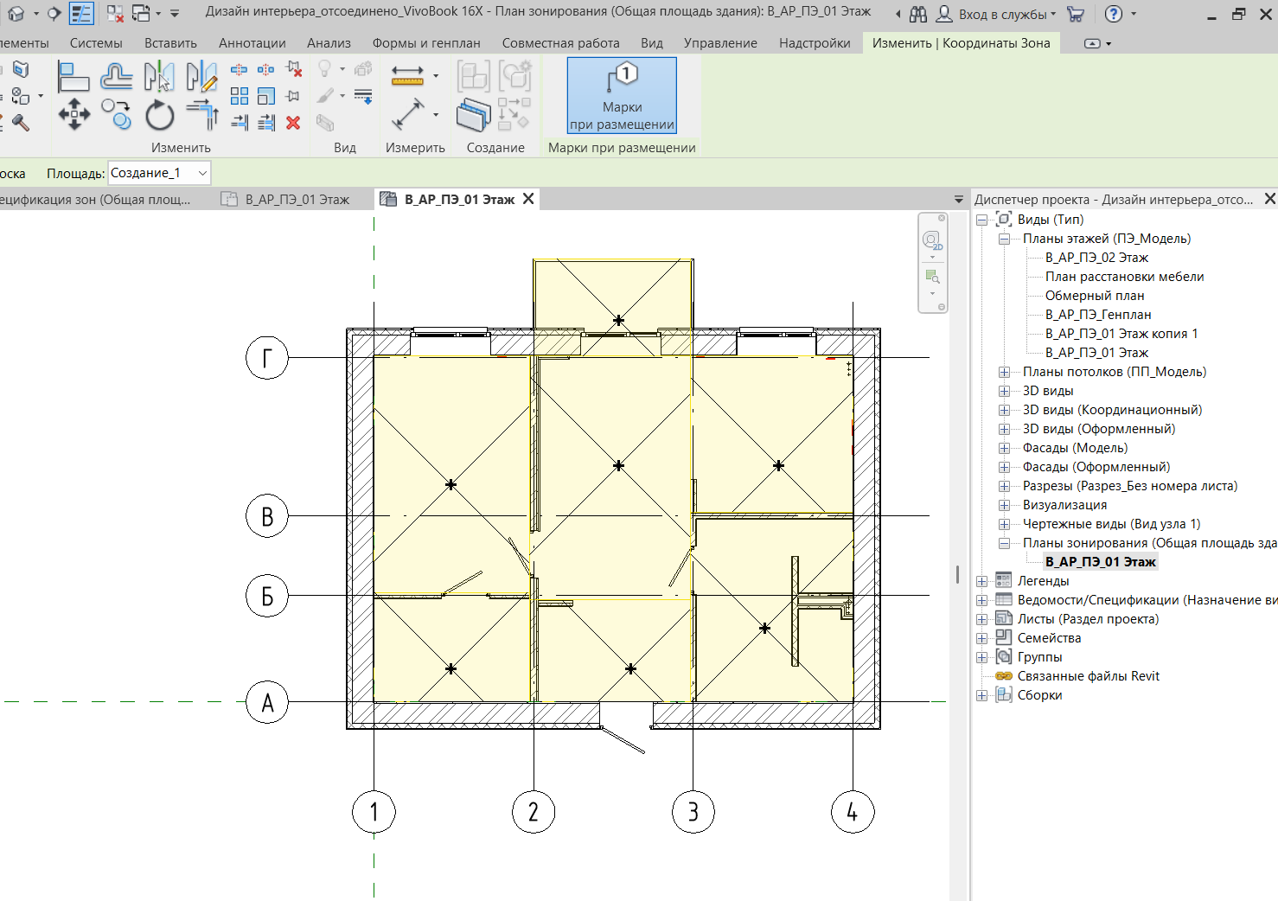Toggle 'Марки при размещении' tag on placement
This screenshot has width=1278, height=901.
click(622, 95)
